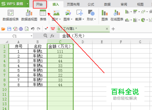Select cell with value 111
This screenshot has width=152, height=110.
pos(60,51)
